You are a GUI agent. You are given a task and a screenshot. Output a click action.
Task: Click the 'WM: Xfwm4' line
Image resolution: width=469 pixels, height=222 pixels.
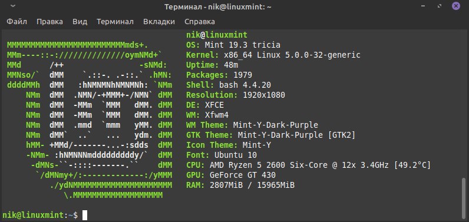[207, 115]
